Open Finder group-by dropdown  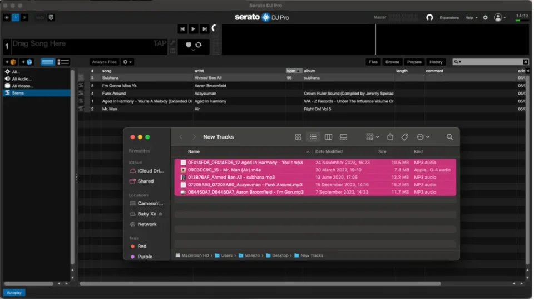[x=373, y=137]
